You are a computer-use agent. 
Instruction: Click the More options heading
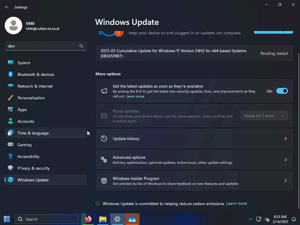tap(108, 74)
